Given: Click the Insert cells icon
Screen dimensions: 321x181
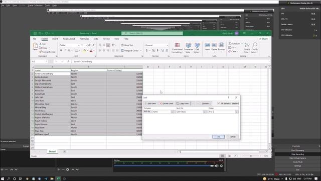Looking at the screenshot, I should 207,45.
